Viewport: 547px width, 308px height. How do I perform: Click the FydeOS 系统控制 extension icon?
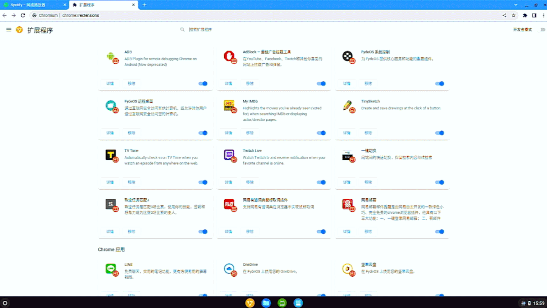[x=348, y=56]
